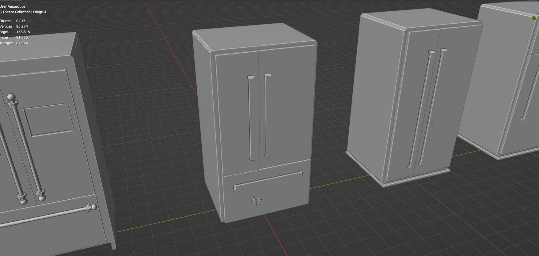539x256 pixels.
Task: Click the Edges '158,815' statistic
Action: click(x=23, y=32)
